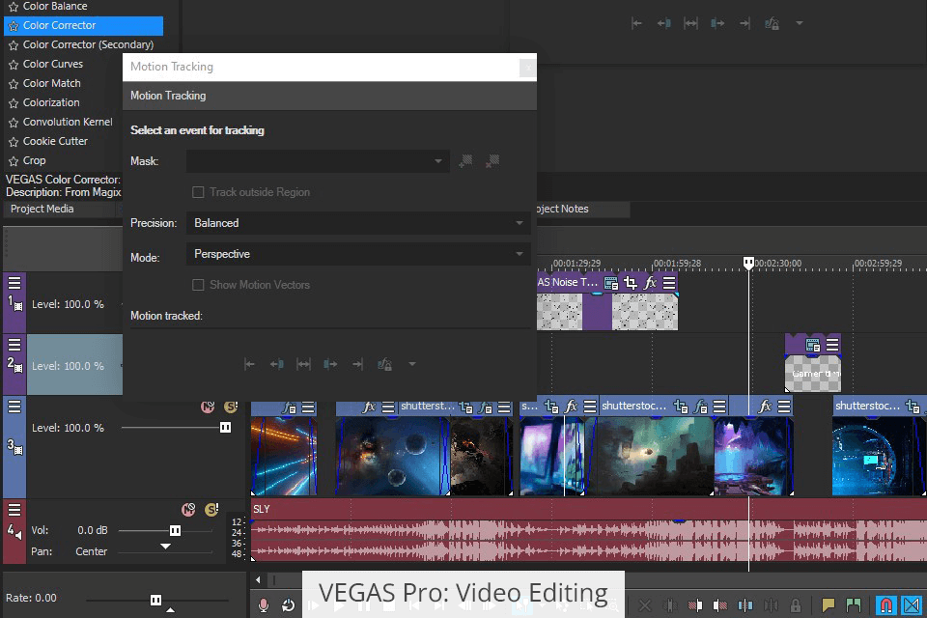Click top panel dropdown arrow above timeline

click(800, 23)
